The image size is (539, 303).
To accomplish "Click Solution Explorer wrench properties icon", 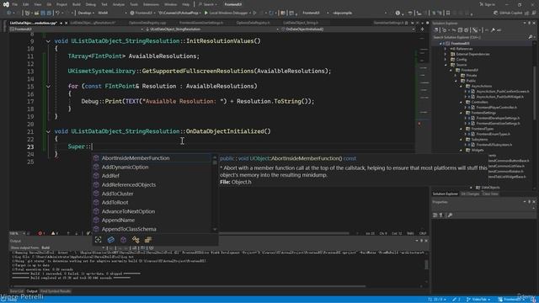I will [x=493, y=30].
